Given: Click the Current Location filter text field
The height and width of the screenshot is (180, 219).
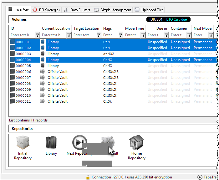Looking at the screenshot, I should [53, 35].
